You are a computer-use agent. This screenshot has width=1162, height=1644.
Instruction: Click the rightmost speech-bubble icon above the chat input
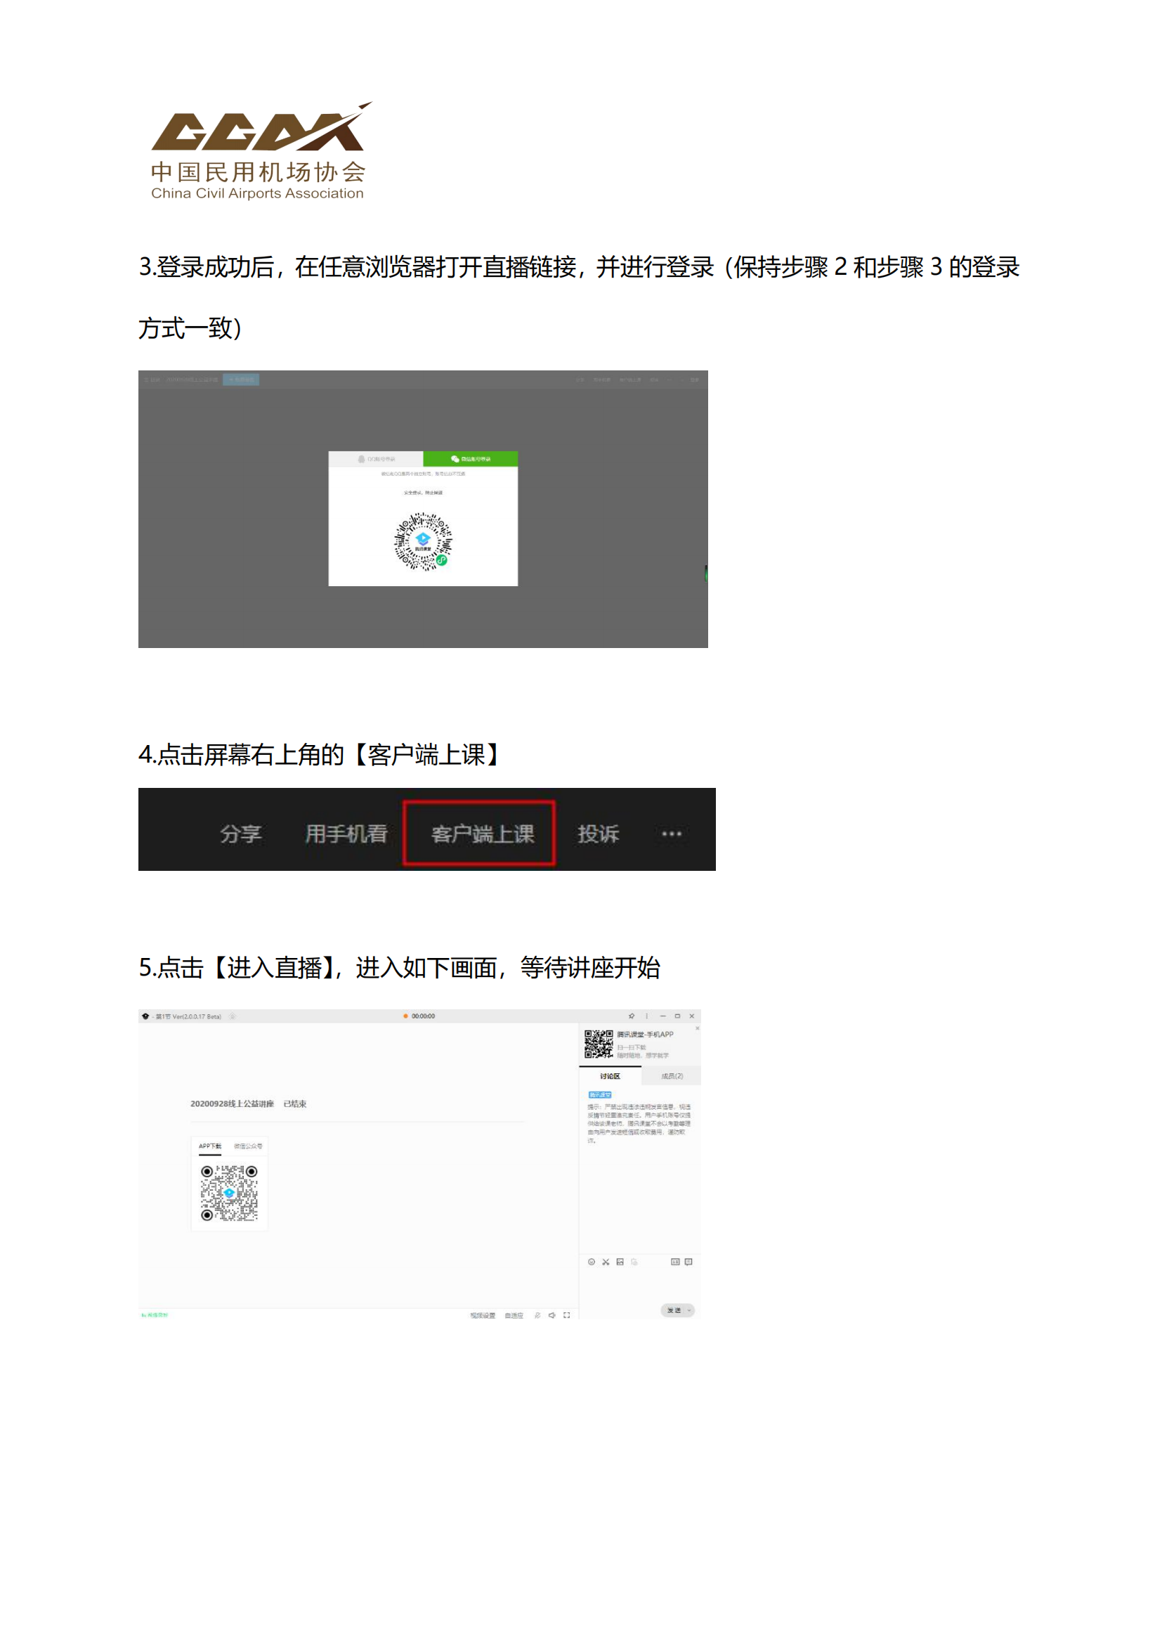coord(688,1262)
